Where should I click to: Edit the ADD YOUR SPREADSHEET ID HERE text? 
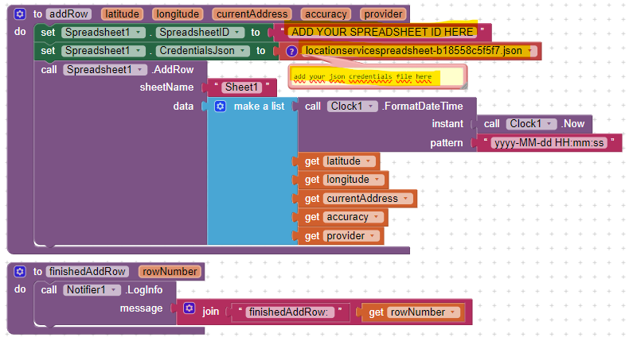381,33
